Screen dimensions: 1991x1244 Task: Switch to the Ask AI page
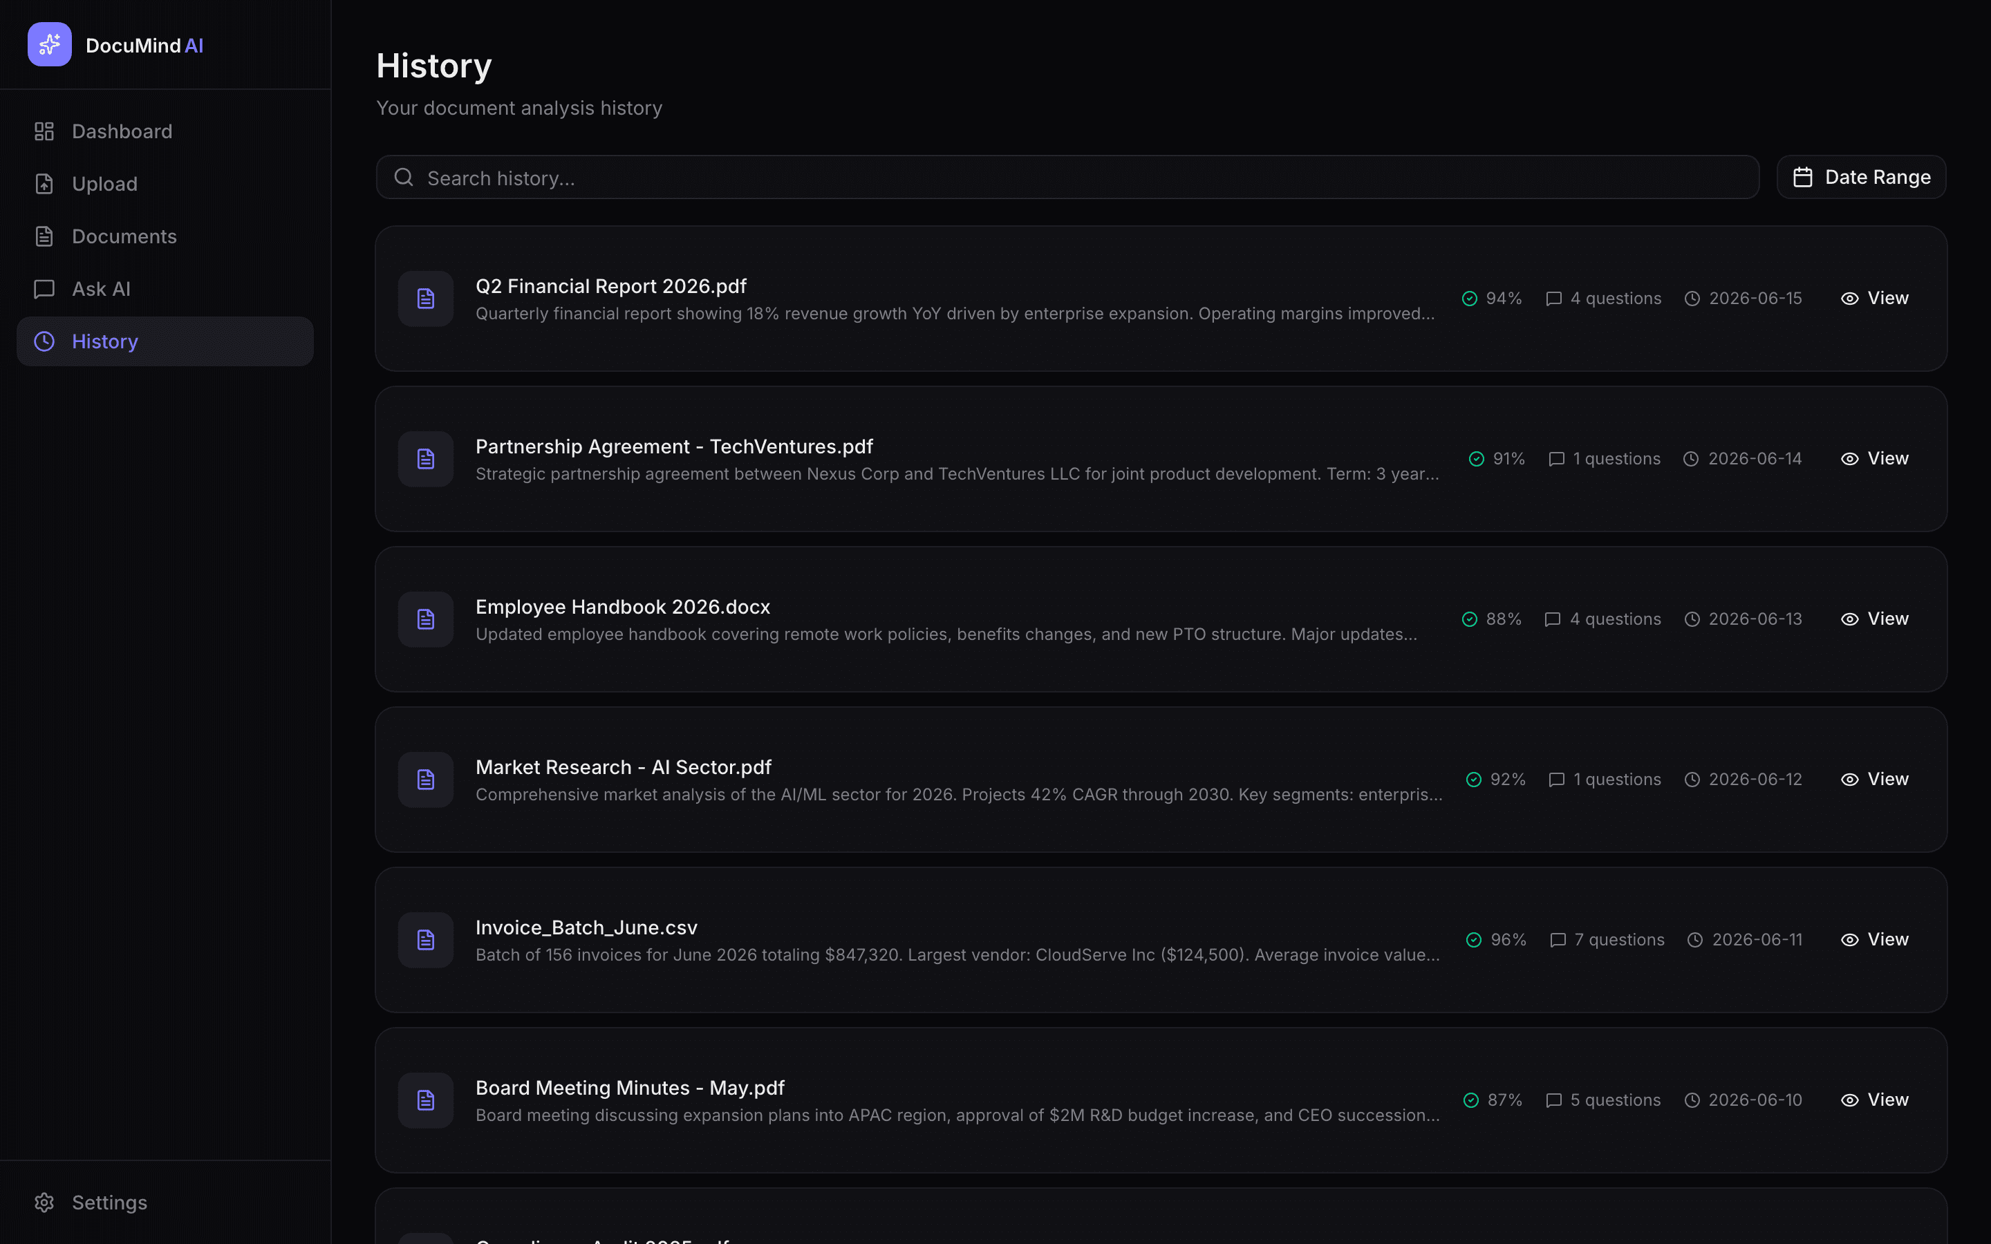coord(165,289)
